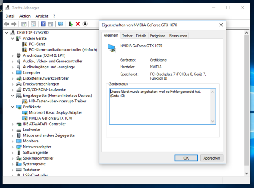Click the back arrow toolbar icon

point(7,24)
